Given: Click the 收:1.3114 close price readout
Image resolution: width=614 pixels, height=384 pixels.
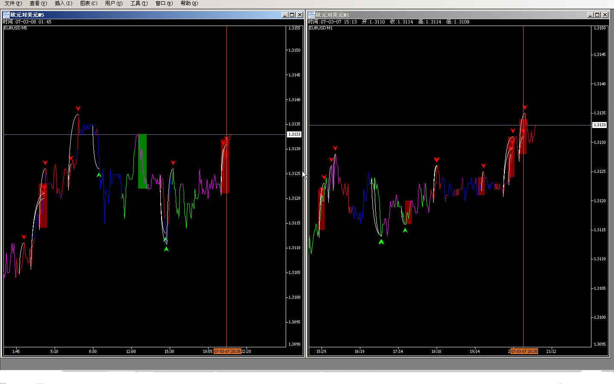Looking at the screenshot, I should tap(401, 22).
